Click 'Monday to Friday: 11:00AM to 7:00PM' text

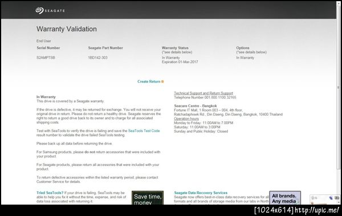203,123
